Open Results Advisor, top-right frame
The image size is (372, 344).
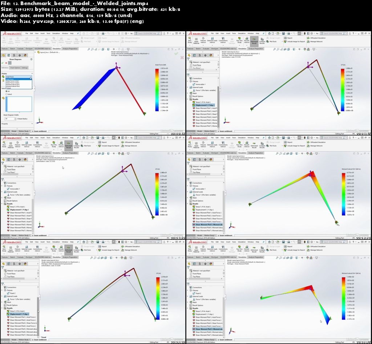247,40
